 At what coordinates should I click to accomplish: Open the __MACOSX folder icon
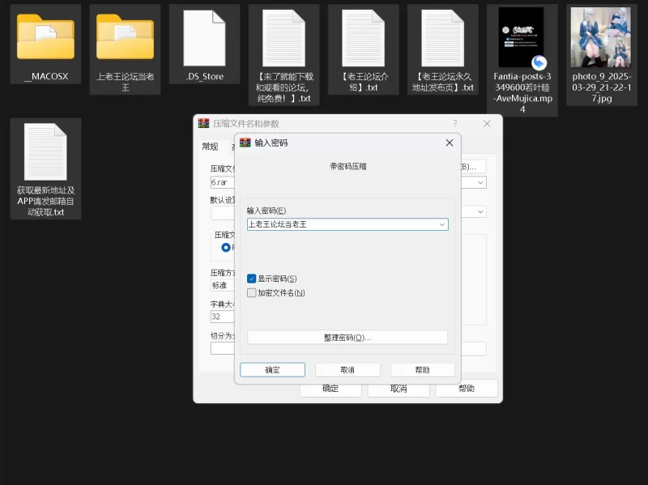point(45,37)
